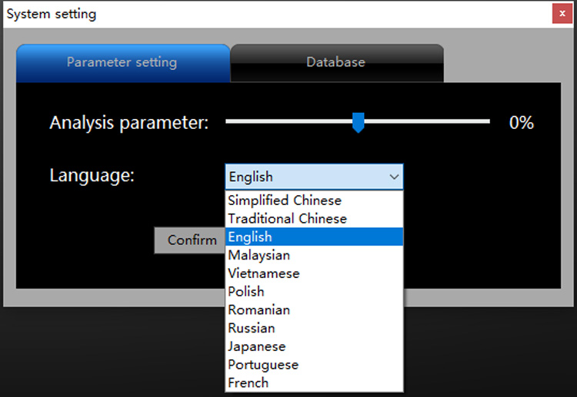Click the System setting title bar
The image size is (577, 397).
[276, 14]
